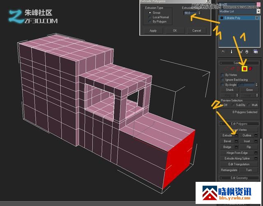Screen dimensions: 263x206
Task: Select Vertex sub-object level icon
Action: click(x=226, y=68)
